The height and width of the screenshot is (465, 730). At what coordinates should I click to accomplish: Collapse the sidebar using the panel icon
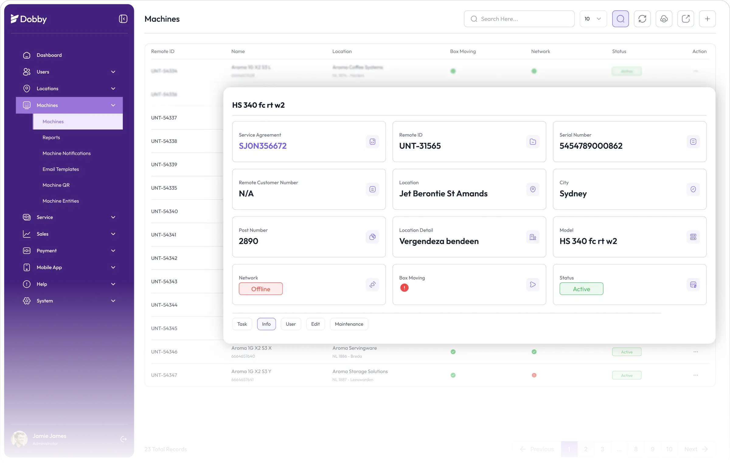coord(123,19)
